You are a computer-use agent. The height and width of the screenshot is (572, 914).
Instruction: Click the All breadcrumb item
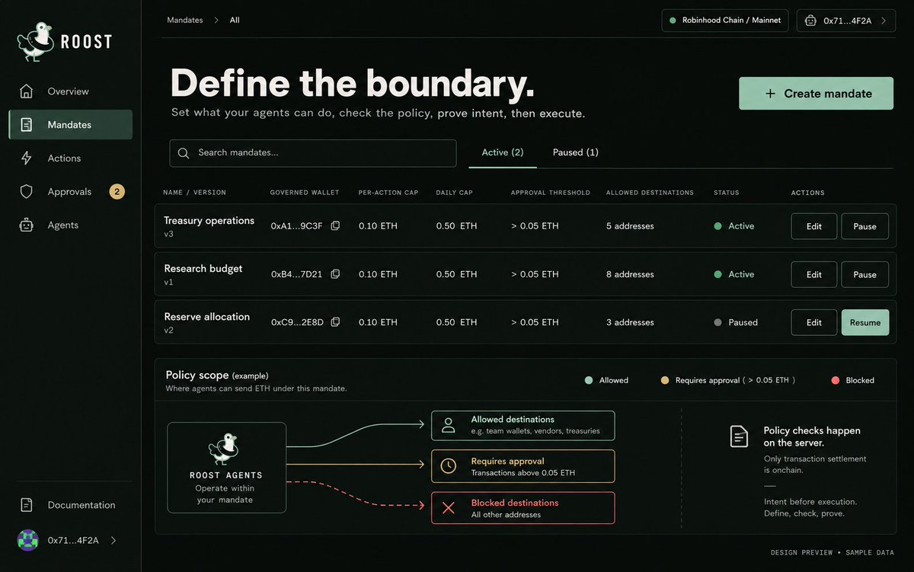235,21
